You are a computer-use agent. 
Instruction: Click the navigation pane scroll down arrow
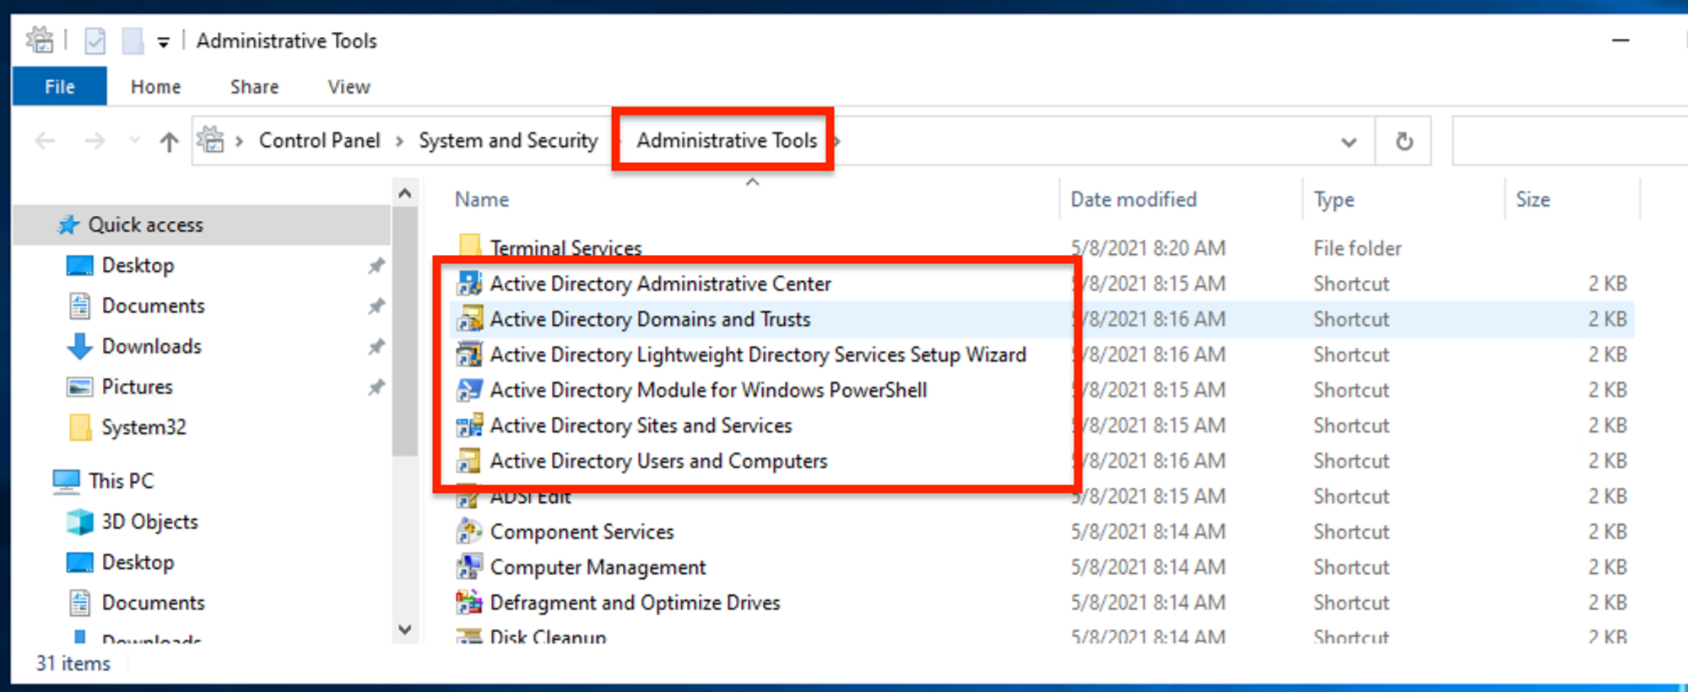click(x=405, y=630)
